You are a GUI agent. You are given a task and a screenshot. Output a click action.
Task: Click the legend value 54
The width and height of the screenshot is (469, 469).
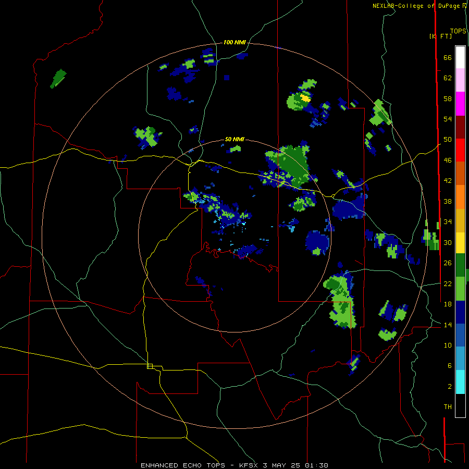(448, 119)
